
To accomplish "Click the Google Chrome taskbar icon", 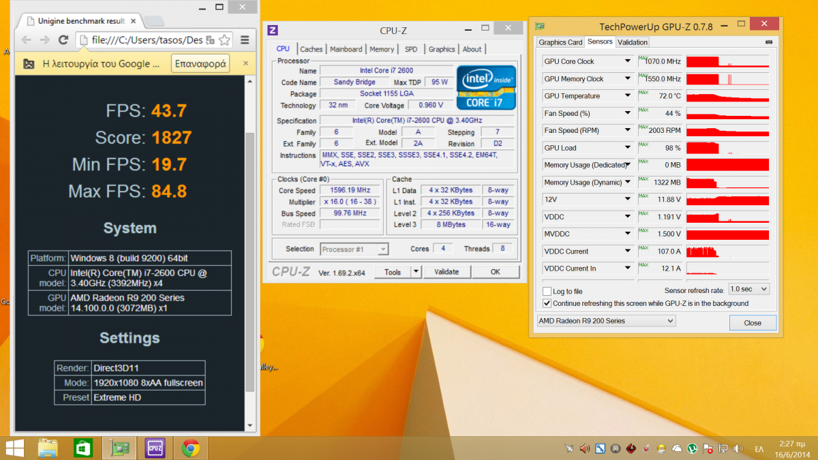I will [x=190, y=448].
